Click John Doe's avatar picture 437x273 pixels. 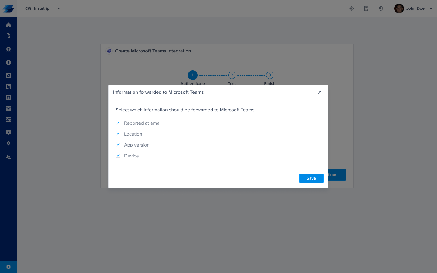(399, 8)
